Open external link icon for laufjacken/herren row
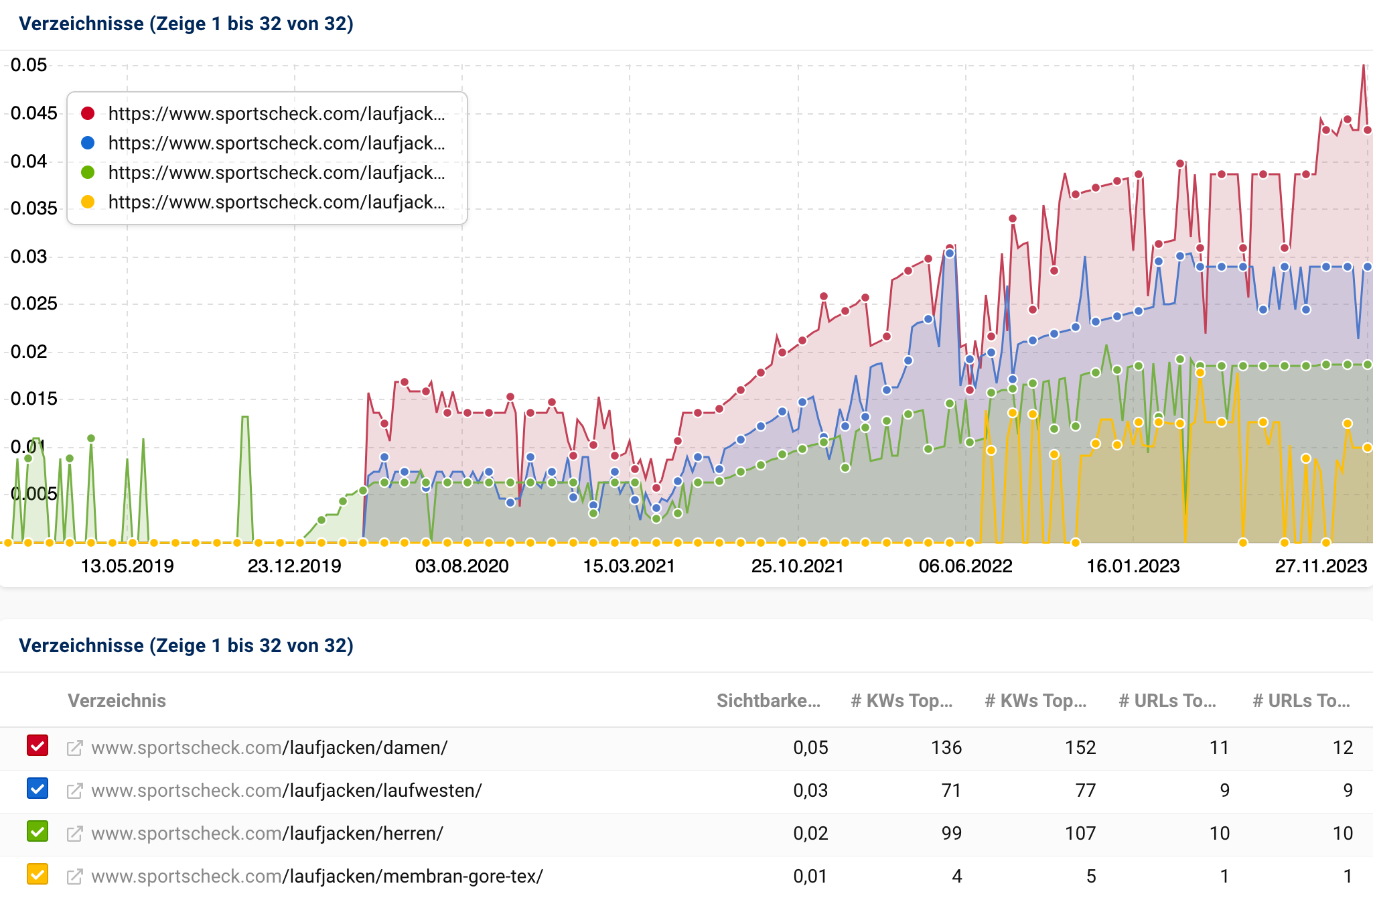 [74, 834]
